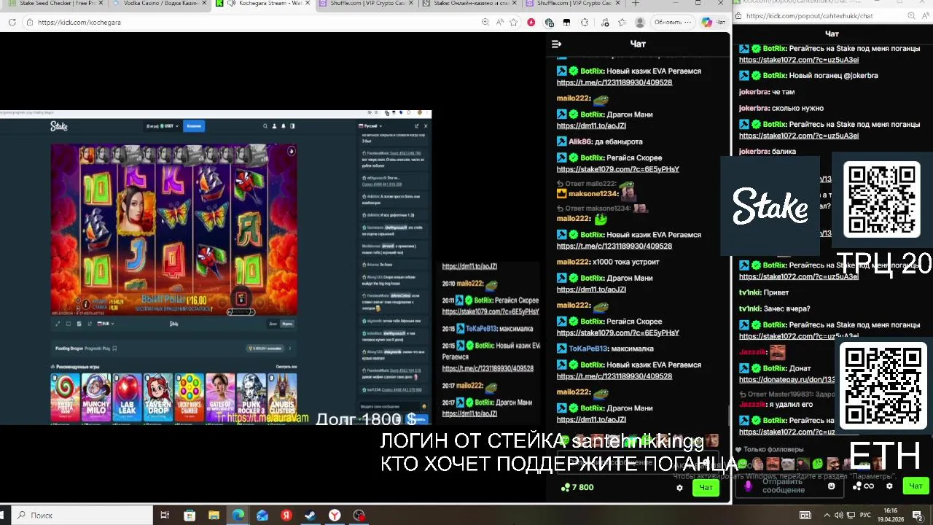The width and height of the screenshot is (933, 525).
Task: Click the Windows search box Поиск
Action: point(82,516)
